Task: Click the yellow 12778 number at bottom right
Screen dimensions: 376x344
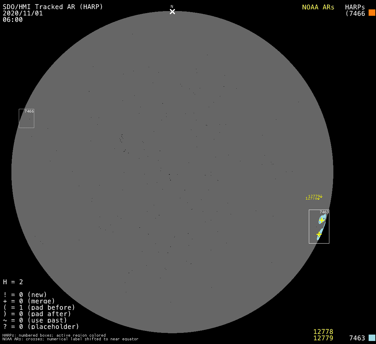Action: [323, 332]
